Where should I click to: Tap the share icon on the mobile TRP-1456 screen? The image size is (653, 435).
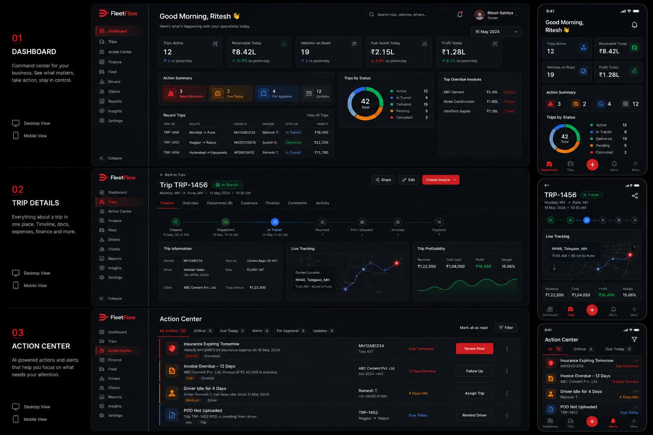(635, 196)
